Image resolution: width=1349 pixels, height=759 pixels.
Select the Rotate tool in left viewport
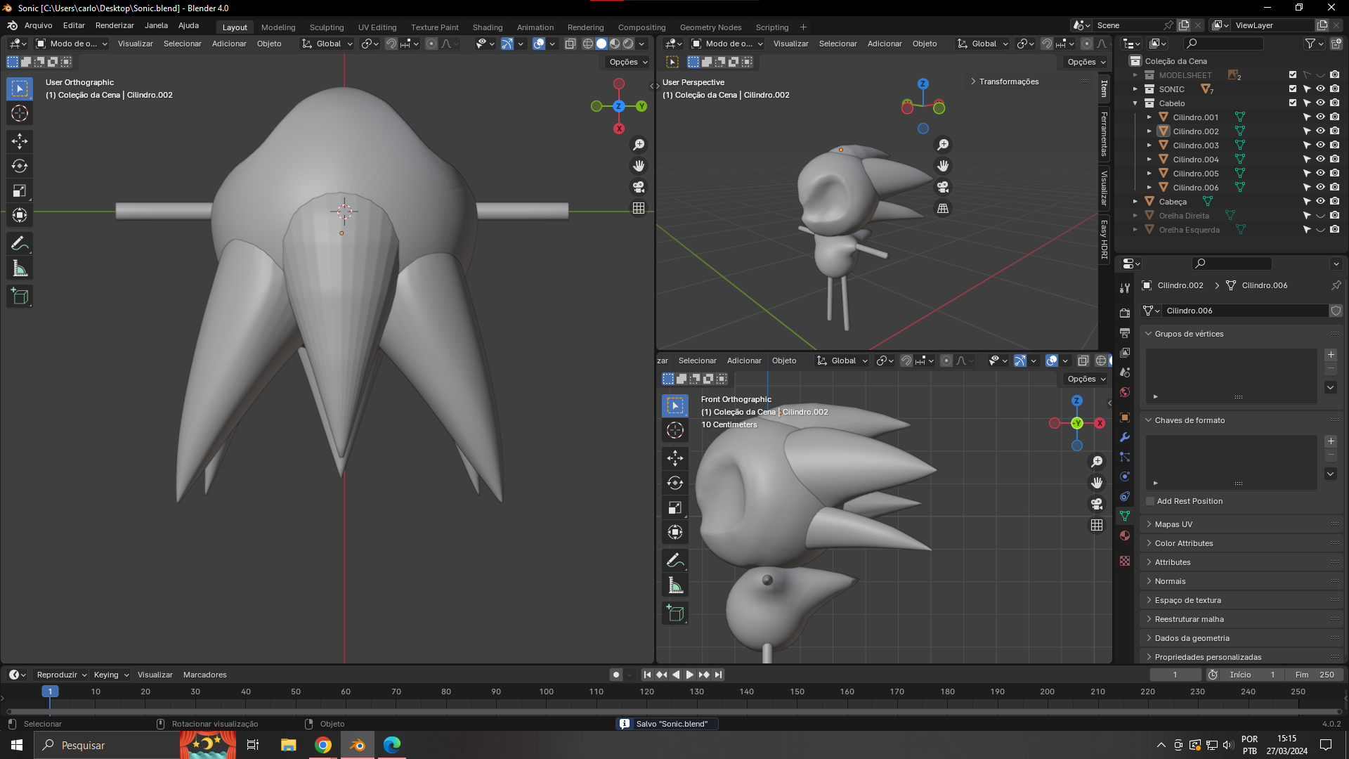pyautogui.click(x=20, y=166)
